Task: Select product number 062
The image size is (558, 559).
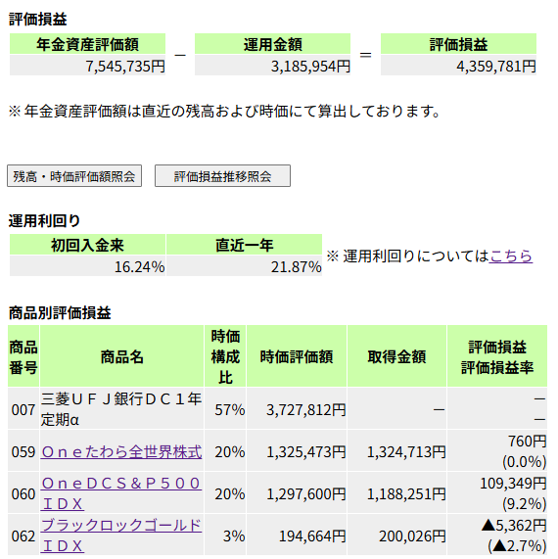Action: (23, 536)
